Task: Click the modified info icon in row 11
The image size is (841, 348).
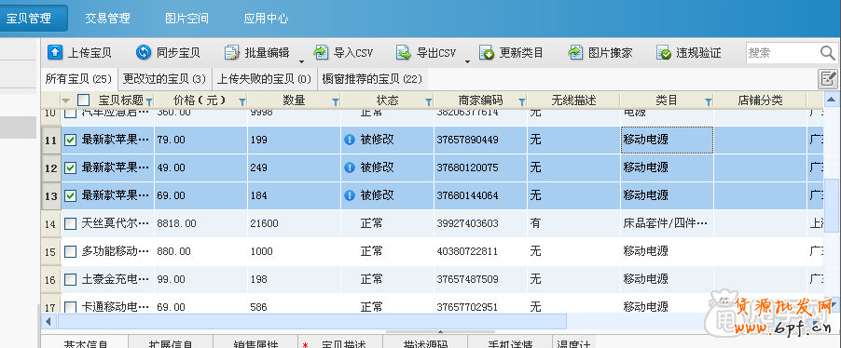Action: pos(349,140)
